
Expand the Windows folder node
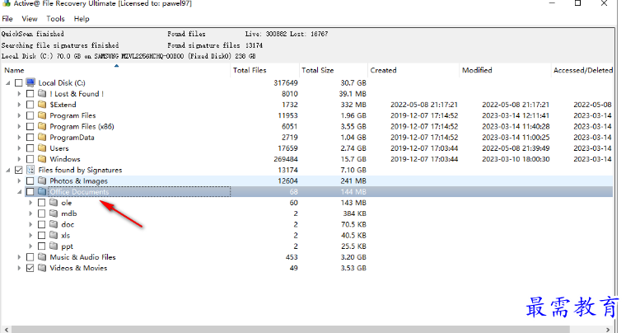point(19,159)
